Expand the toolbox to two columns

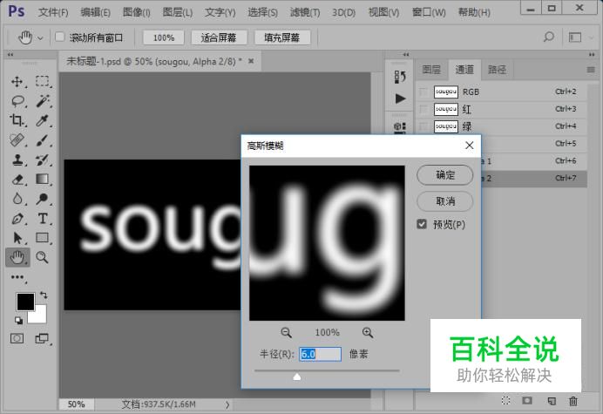click(10, 55)
